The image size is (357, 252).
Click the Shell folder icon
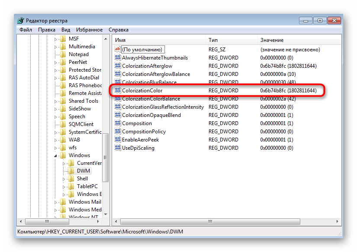[71, 179]
